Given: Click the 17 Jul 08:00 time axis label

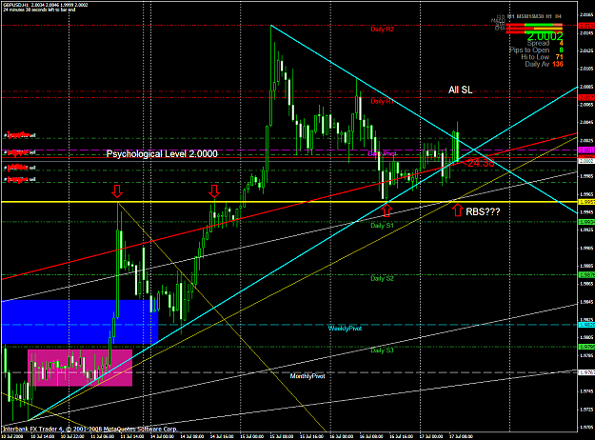Looking at the screenshot, I should coord(461,436).
